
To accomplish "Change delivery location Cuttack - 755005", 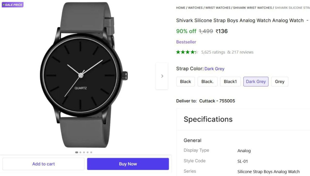I will [217, 101].
